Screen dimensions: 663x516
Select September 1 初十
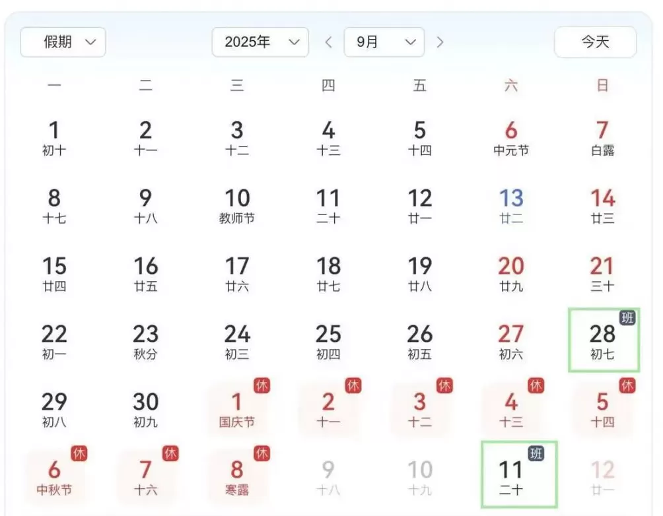tap(54, 137)
